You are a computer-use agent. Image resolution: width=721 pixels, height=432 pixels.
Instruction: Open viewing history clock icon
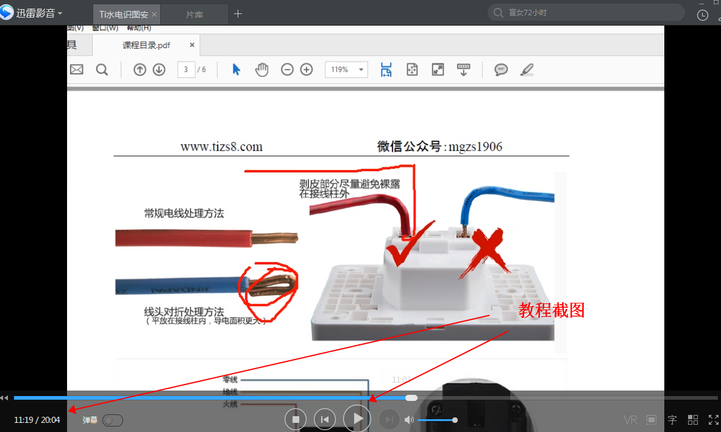(703, 15)
